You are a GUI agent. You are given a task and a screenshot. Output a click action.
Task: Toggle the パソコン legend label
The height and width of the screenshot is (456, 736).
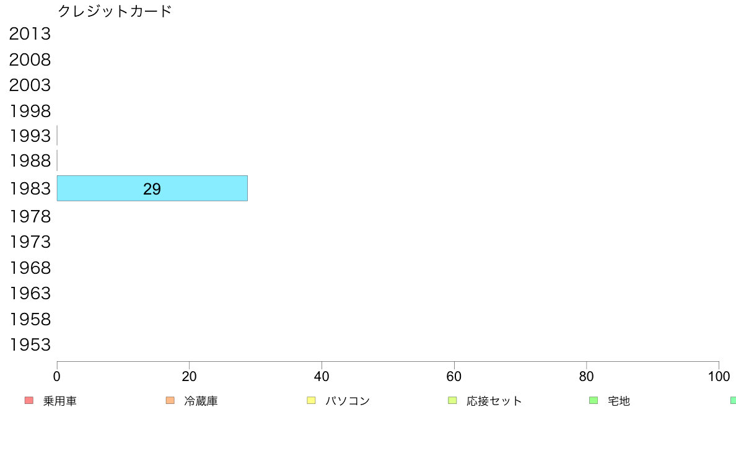pyautogui.click(x=348, y=401)
